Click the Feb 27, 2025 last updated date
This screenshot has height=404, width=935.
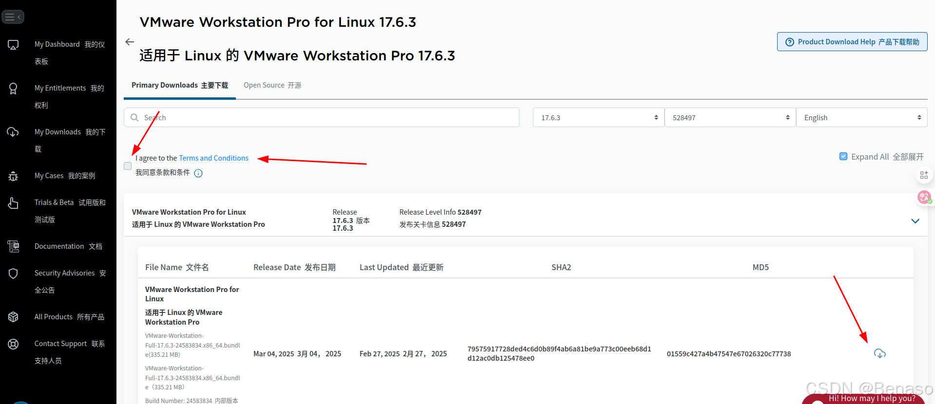point(403,354)
